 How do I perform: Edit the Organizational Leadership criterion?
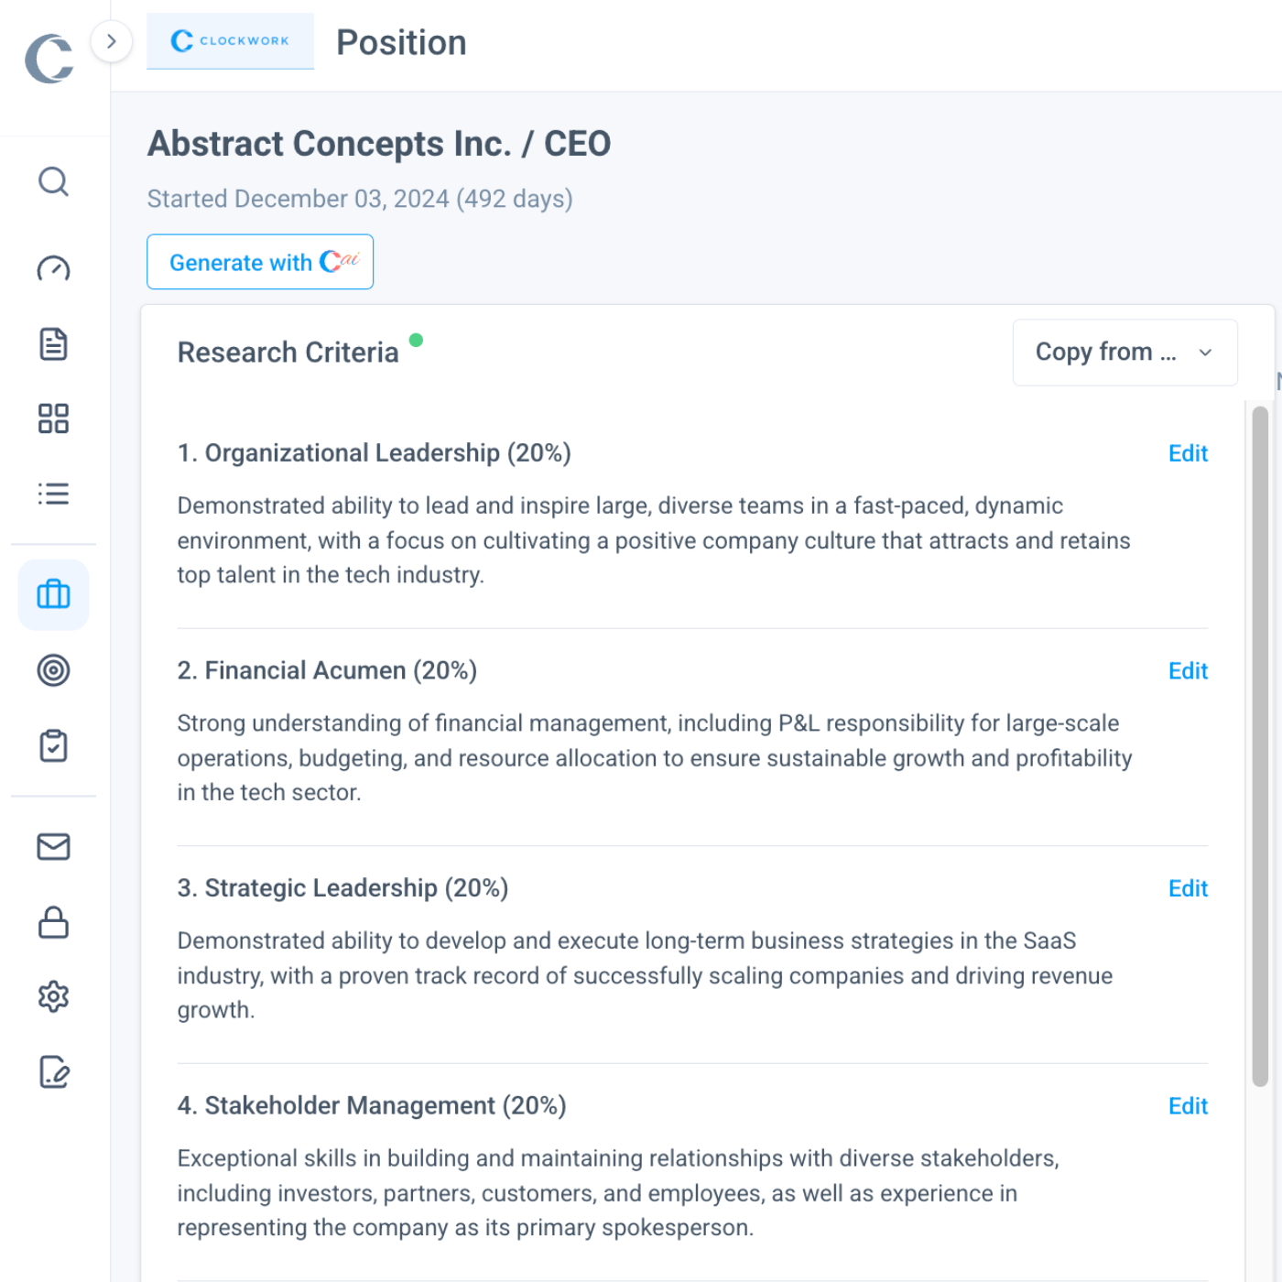tap(1188, 453)
